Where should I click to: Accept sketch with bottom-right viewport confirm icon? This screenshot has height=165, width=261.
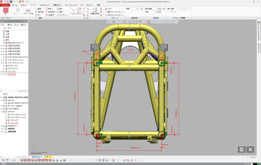pyautogui.click(x=242, y=150)
